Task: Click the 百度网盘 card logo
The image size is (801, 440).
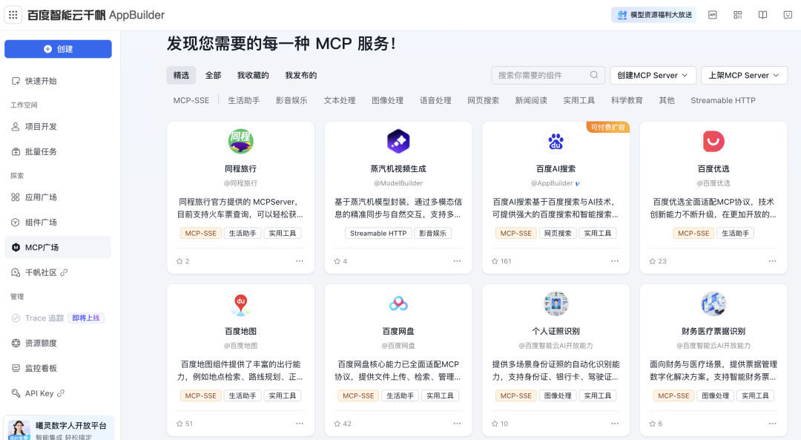Action: (398, 304)
